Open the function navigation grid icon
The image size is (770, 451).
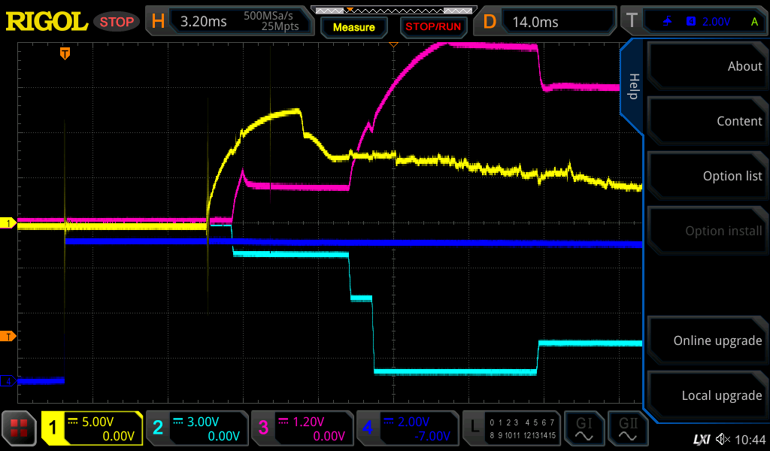[19, 429]
